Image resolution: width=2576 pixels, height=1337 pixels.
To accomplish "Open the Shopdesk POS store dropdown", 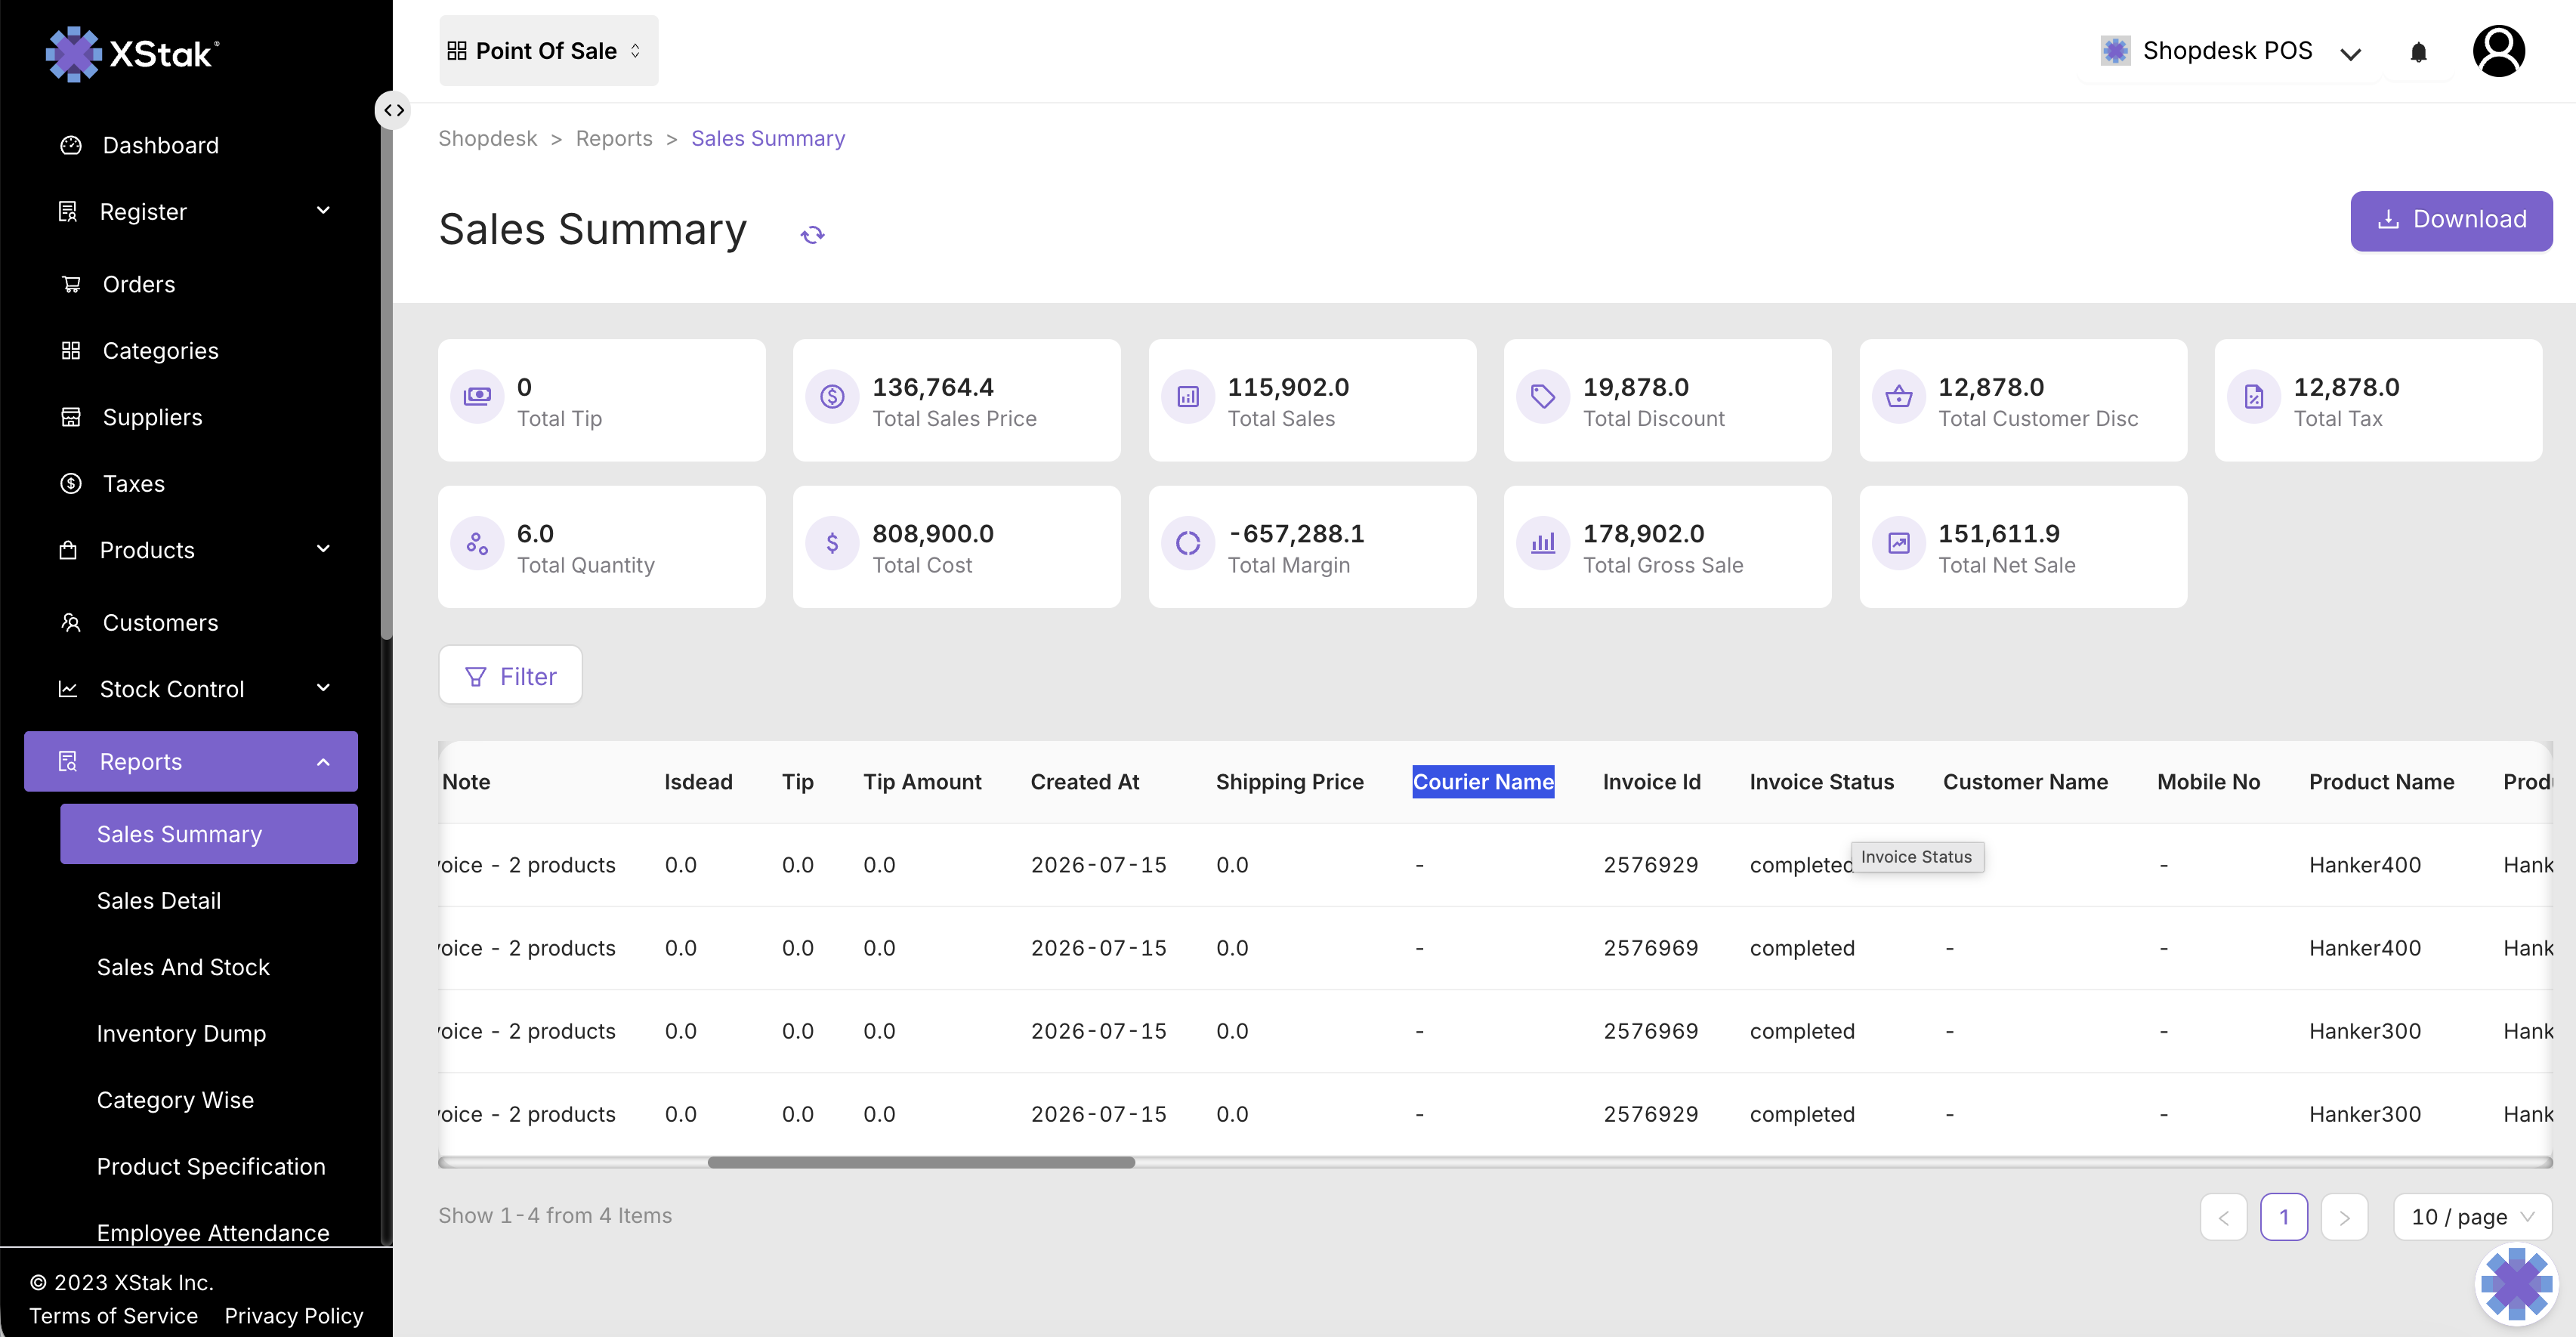I will [2230, 51].
